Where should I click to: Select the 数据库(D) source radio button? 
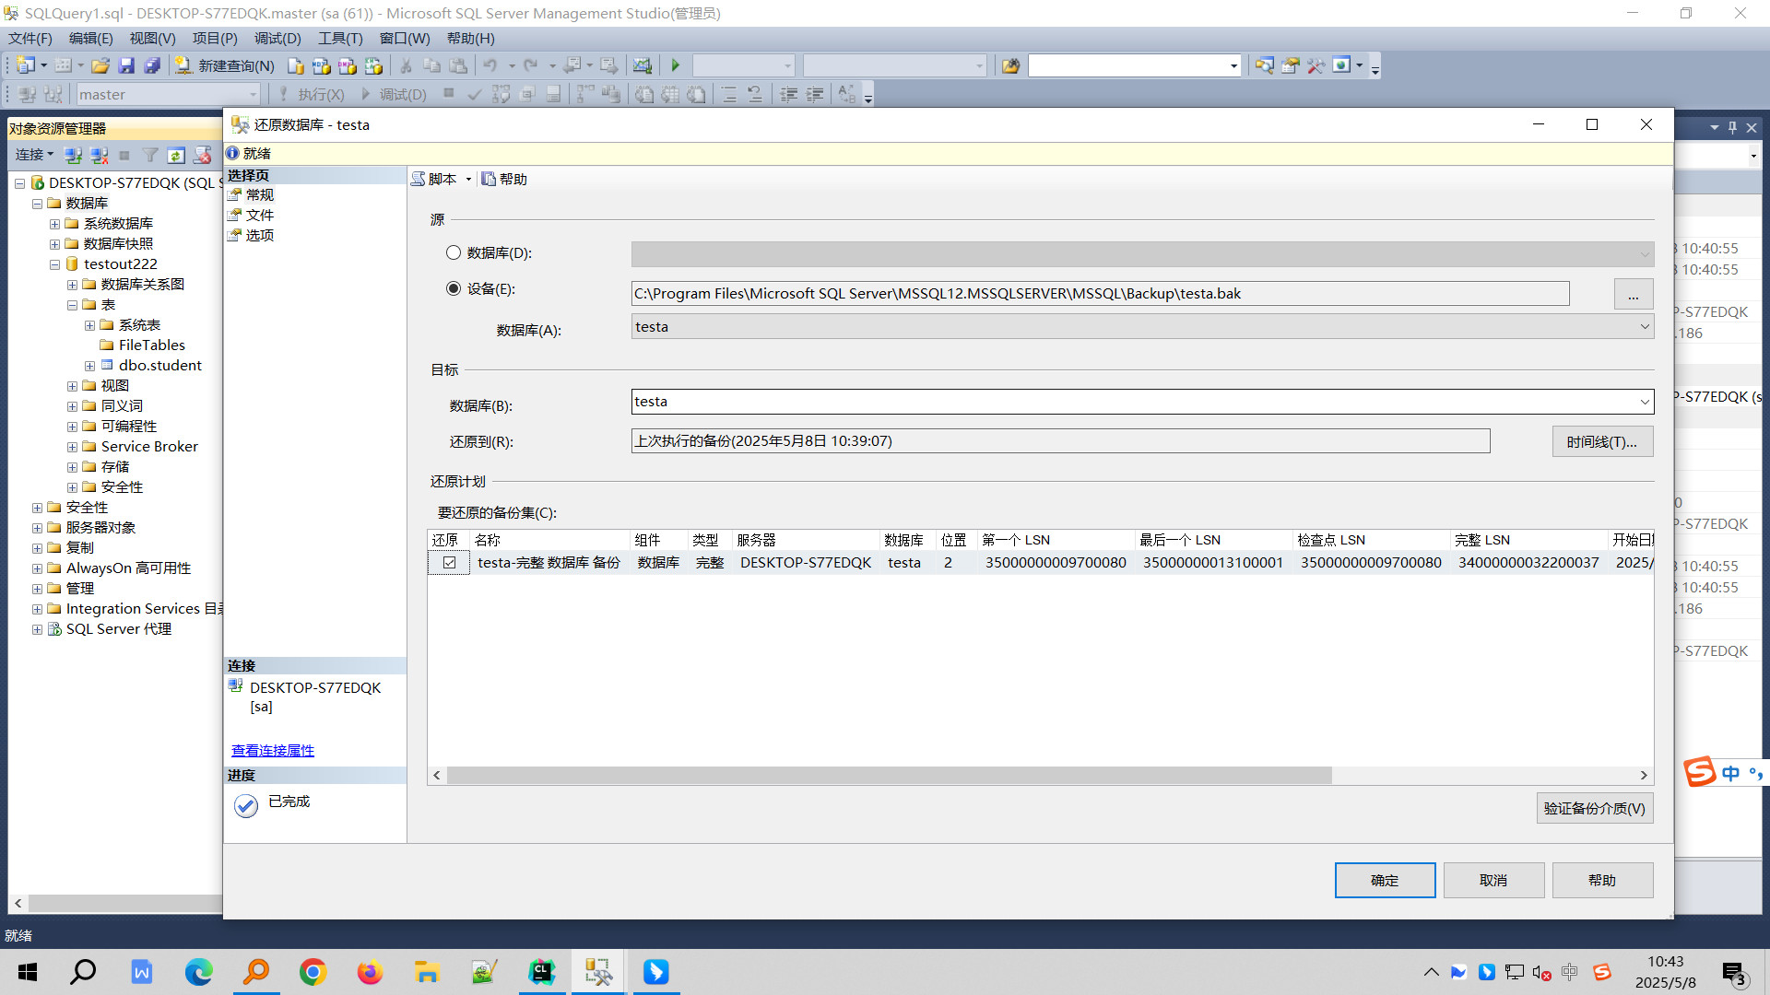coord(454,252)
